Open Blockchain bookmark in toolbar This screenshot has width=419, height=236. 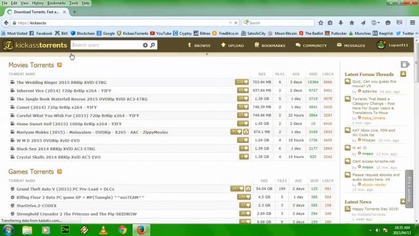(x=82, y=33)
